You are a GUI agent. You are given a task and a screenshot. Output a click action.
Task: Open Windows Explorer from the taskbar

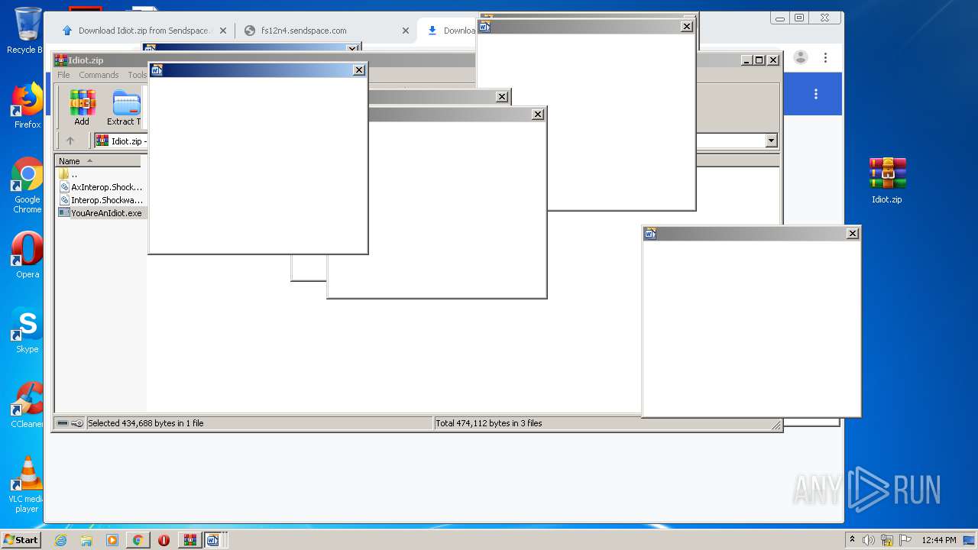(86, 540)
